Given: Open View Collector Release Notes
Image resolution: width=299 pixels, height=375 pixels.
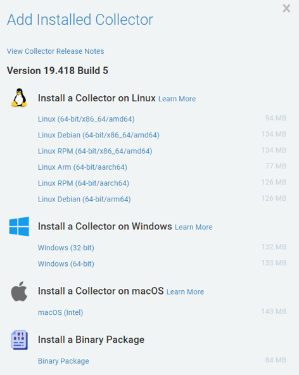Looking at the screenshot, I should coord(55,51).
